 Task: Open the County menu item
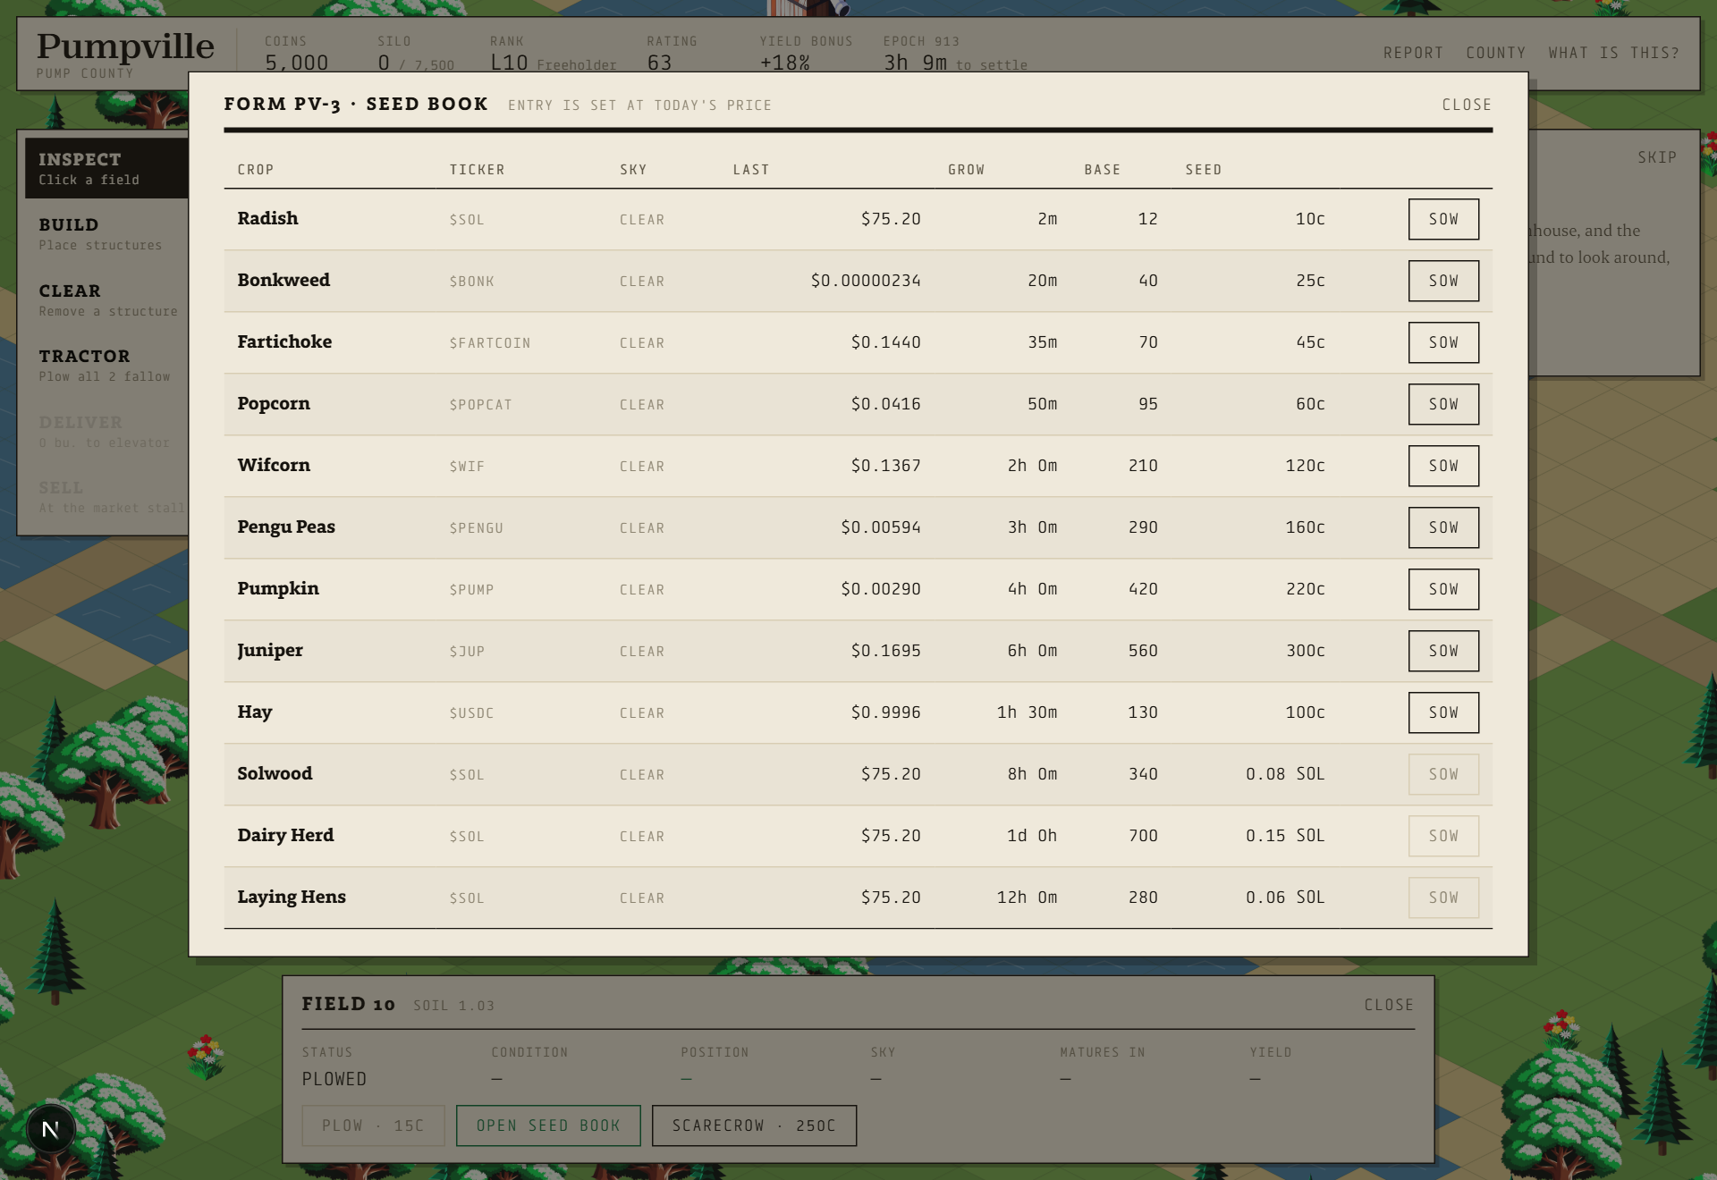click(1495, 53)
